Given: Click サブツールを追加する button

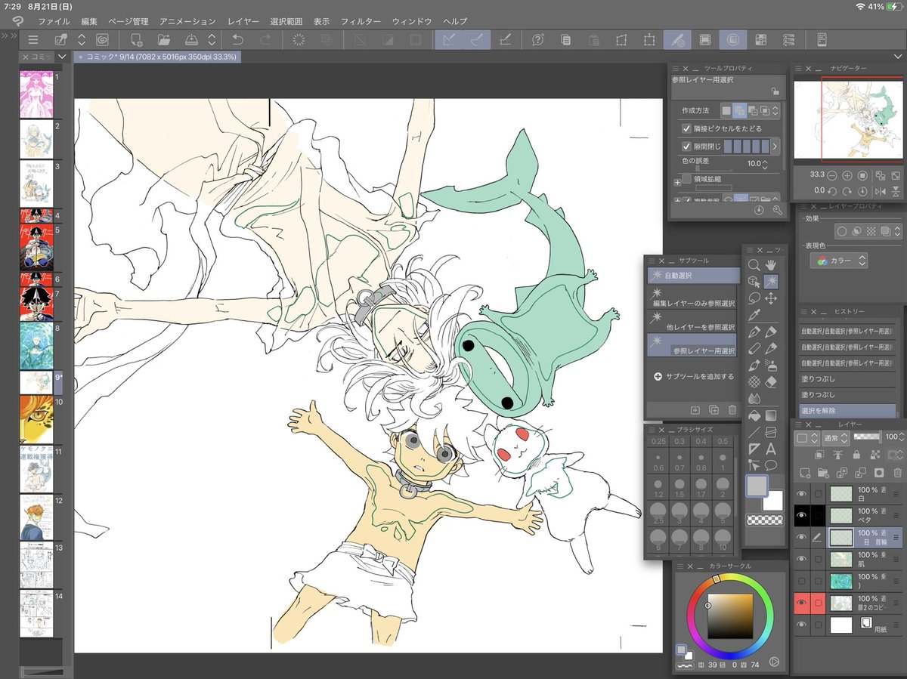Looking at the screenshot, I should tap(694, 376).
